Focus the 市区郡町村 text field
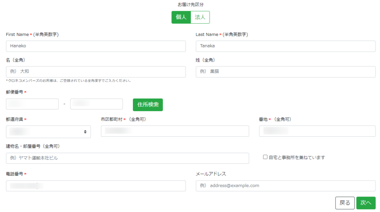 (x=175, y=131)
